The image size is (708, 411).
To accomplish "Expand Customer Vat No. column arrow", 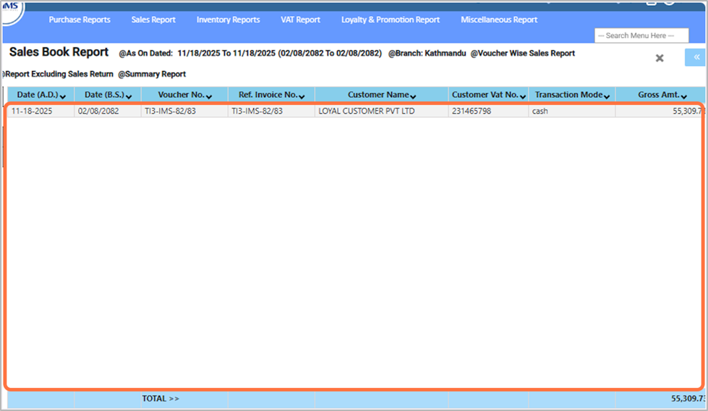I will coord(522,96).
